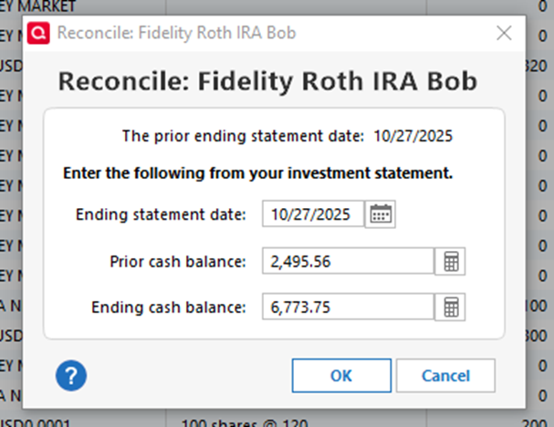
Task: Click the Reconcile: Fidelity Roth IRA Bob heading
Action: (x=267, y=81)
